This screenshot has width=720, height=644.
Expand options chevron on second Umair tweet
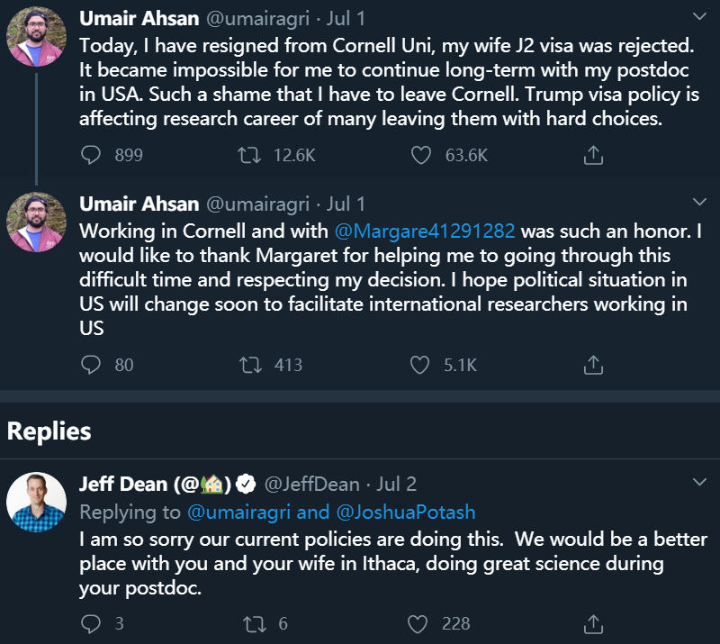pyautogui.click(x=699, y=202)
